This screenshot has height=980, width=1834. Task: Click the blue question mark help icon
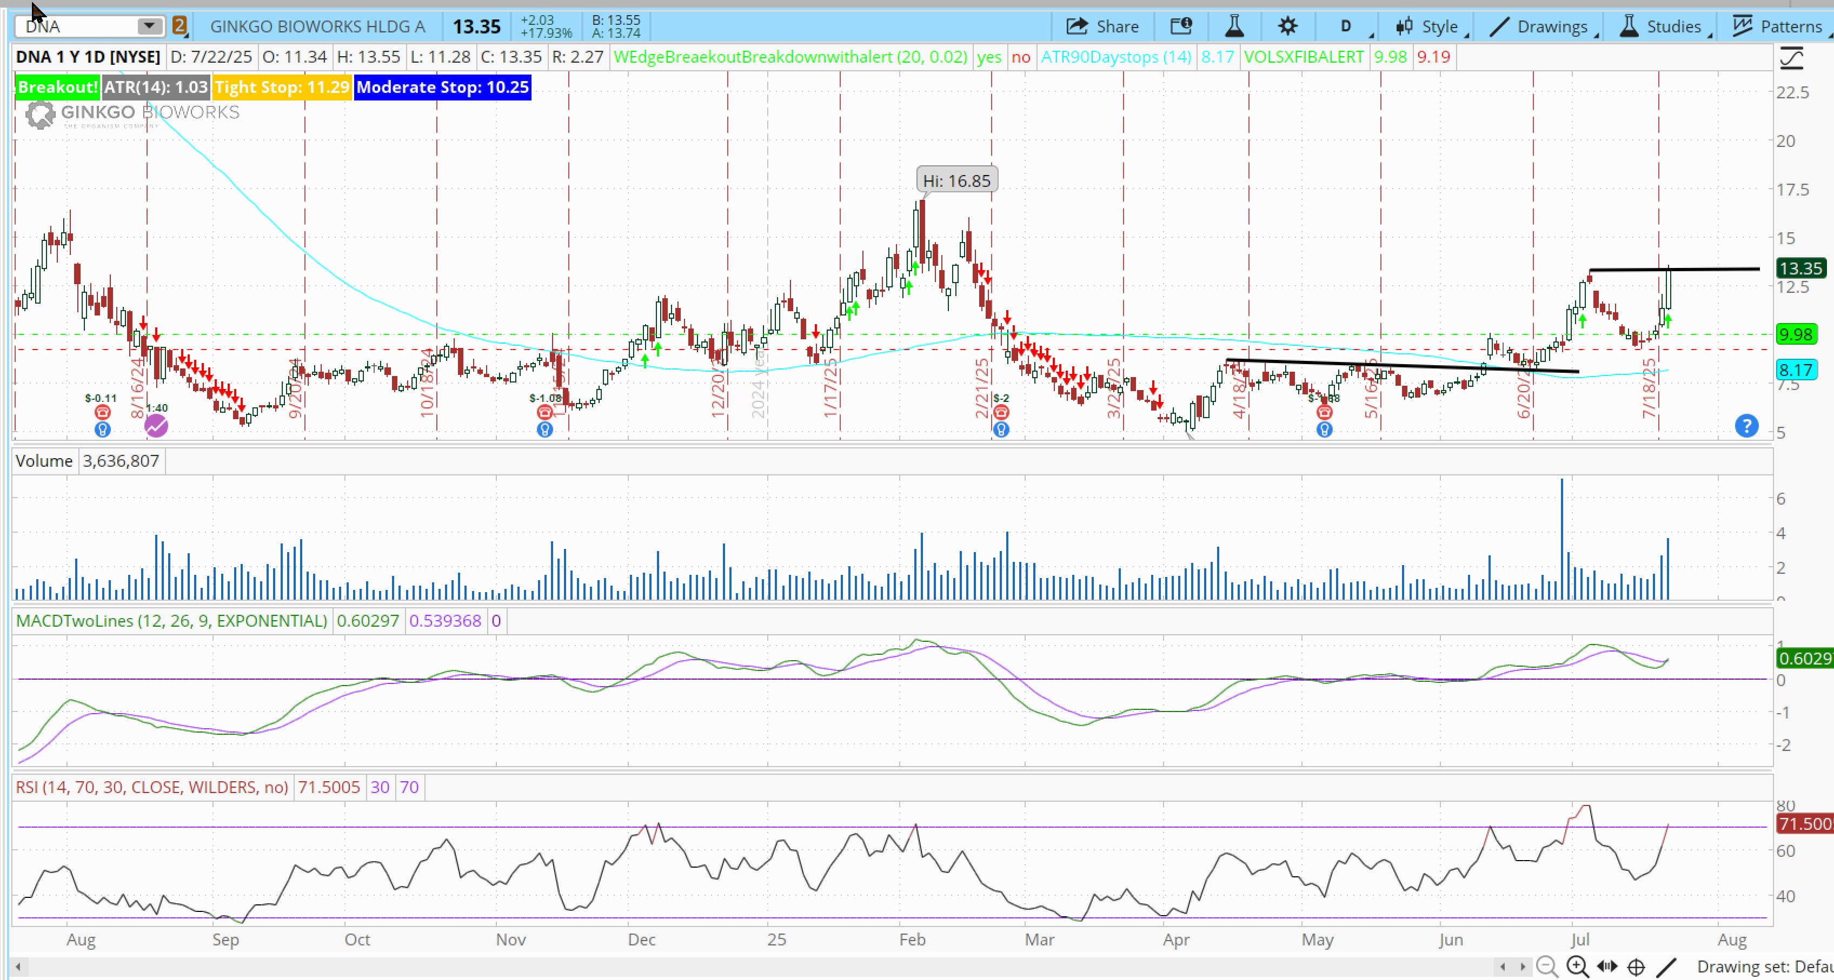1746,426
